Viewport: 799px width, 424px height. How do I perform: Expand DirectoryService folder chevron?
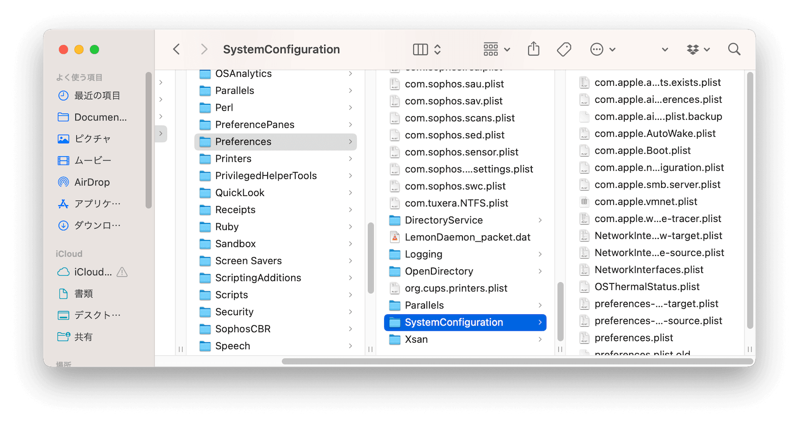(540, 220)
